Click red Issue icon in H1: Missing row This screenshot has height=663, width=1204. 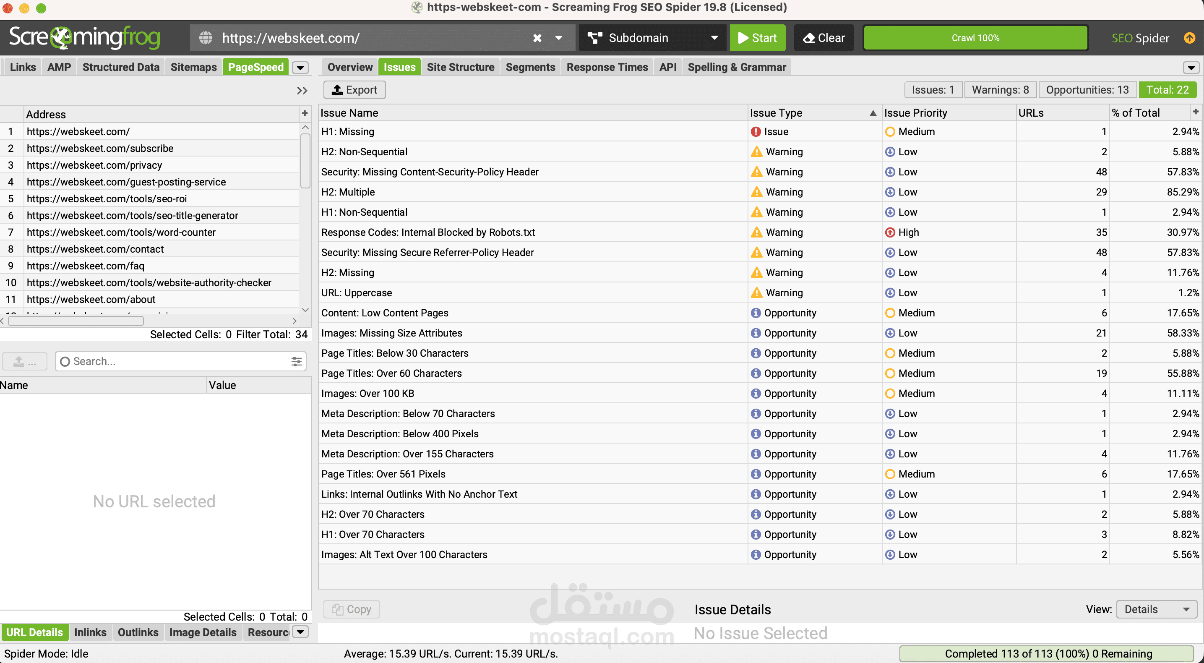point(755,132)
